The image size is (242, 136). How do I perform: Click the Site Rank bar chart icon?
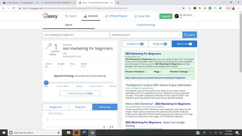85,16
